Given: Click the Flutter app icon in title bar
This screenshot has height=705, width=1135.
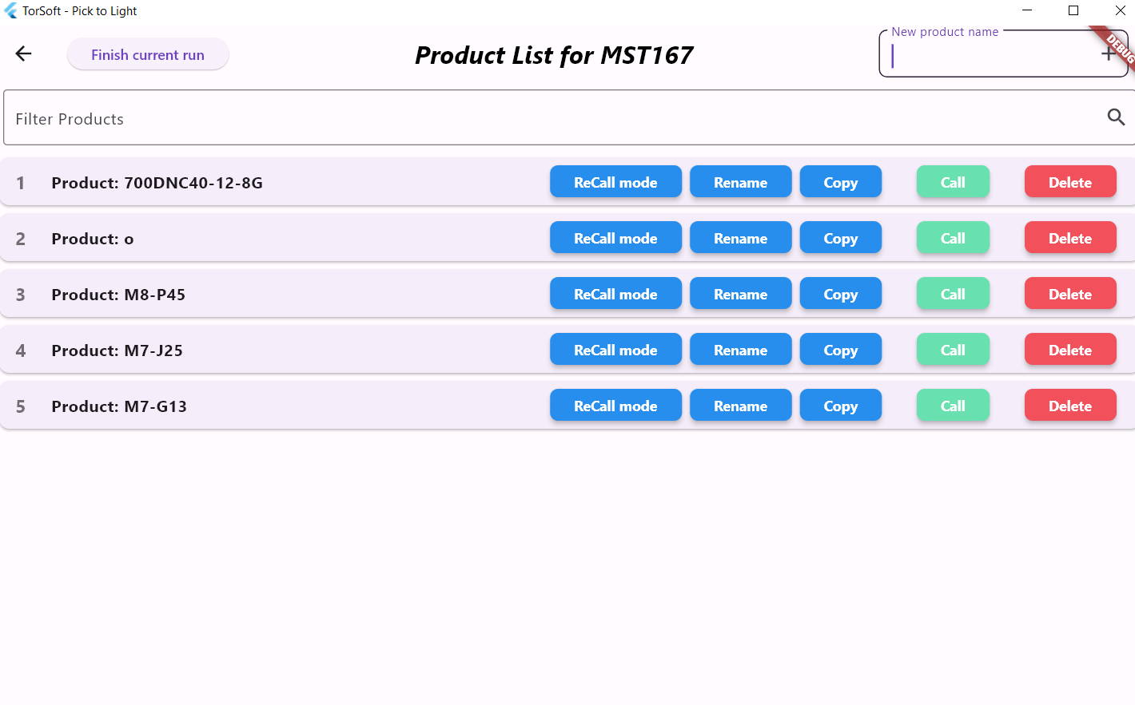Looking at the screenshot, I should 10,10.
